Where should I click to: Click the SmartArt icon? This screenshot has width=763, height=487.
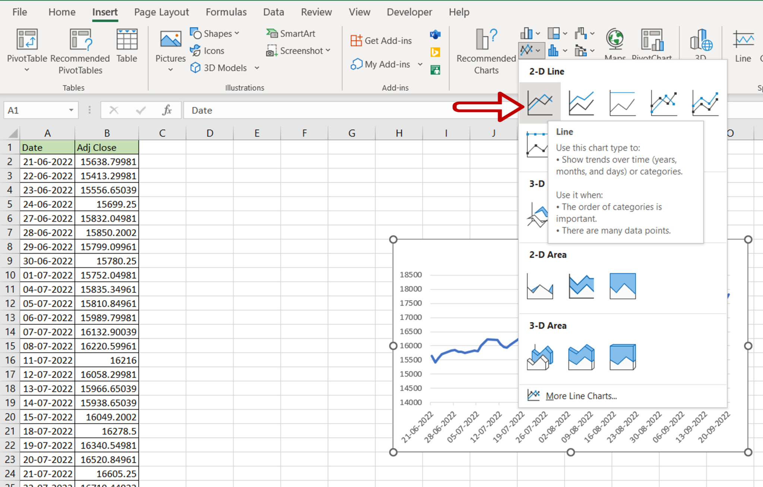click(291, 33)
